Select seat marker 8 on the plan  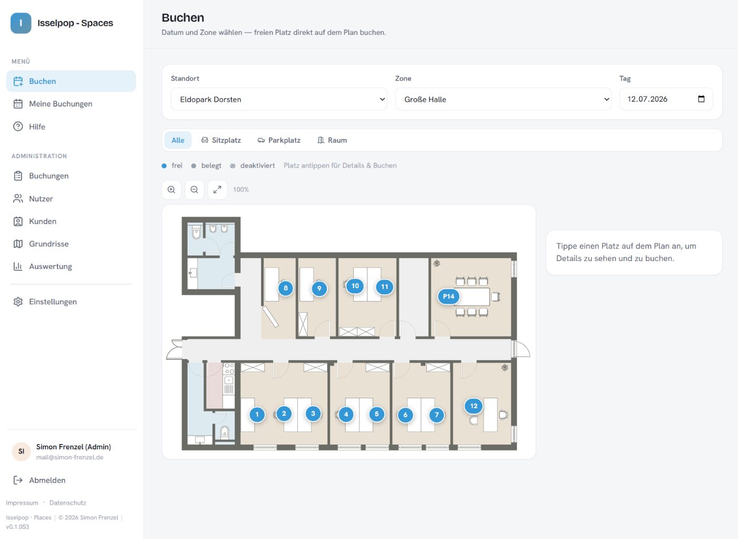pos(286,288)
